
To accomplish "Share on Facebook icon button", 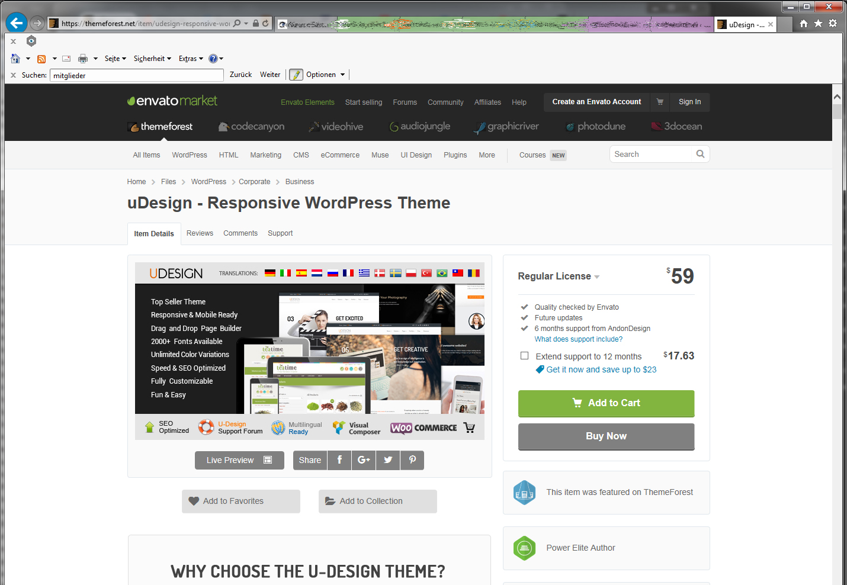I will click(x=339, y=460).
